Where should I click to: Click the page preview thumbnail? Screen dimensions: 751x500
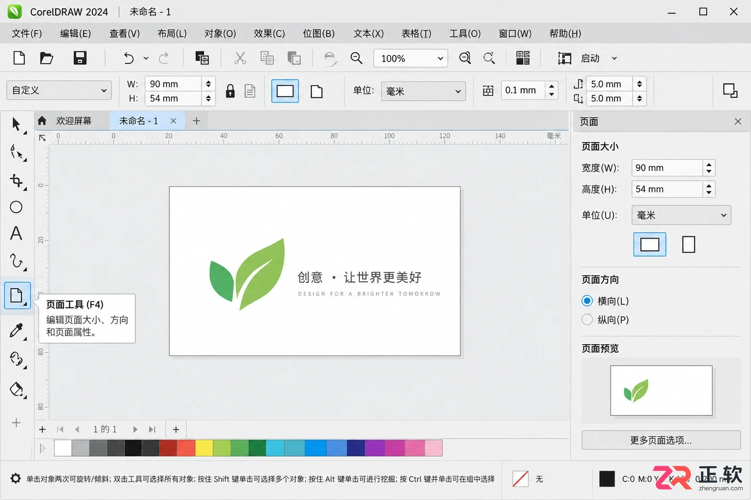coord(661,390)
